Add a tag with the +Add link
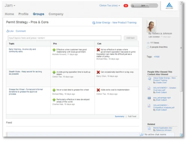This screenshot has height=141, width=188. click(x=157, y=57)
